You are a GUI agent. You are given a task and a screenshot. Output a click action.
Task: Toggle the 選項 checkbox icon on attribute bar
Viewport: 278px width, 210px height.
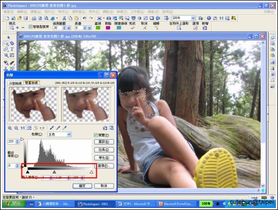pyautogui.click(x=195, y=28)
